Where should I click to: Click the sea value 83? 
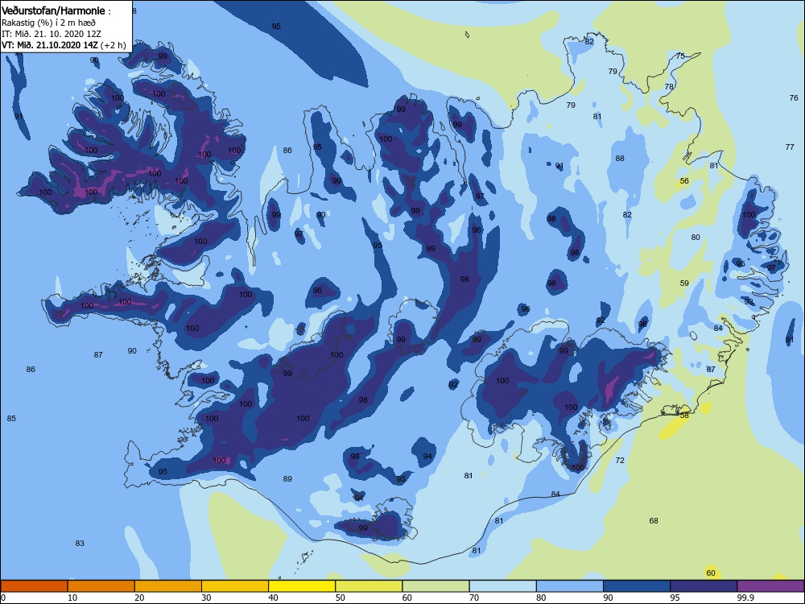[x=80, y=544]
